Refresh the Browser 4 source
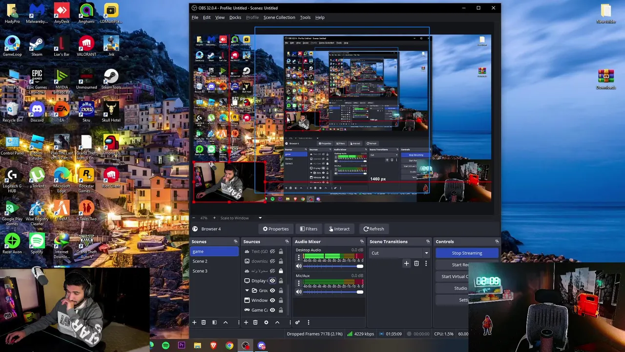This screenshot has width=625, height=352. 374,229
